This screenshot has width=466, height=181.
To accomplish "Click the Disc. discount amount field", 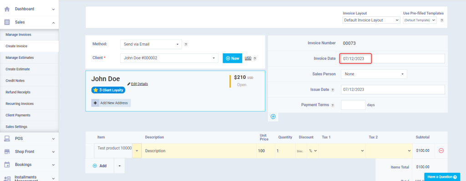I will pyautogui.click(x=301, y=151).
